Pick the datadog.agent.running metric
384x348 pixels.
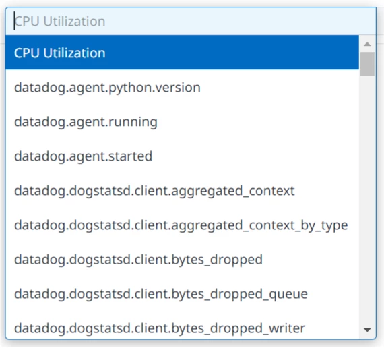click(x=182, y=121)
